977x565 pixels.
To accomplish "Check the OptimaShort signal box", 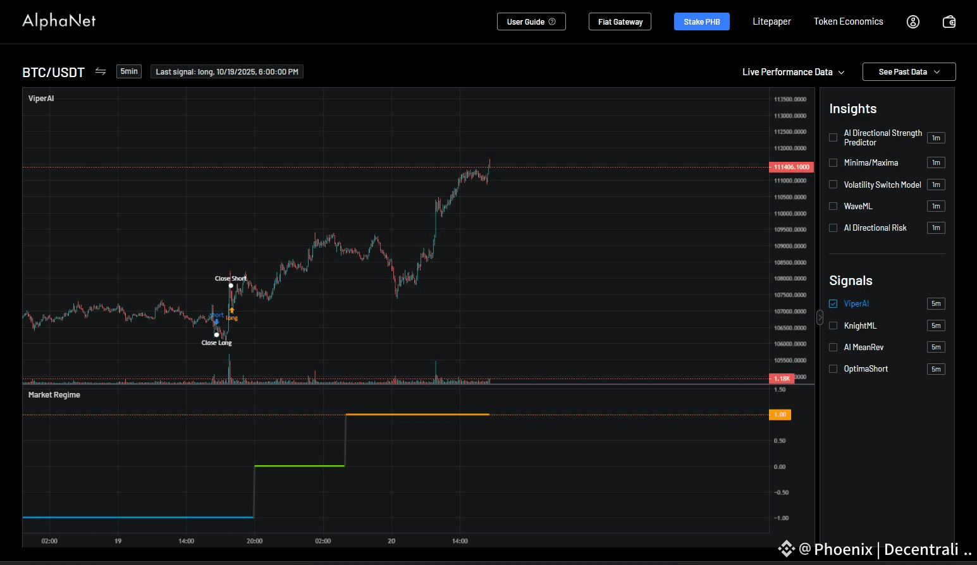I will 833,368.
